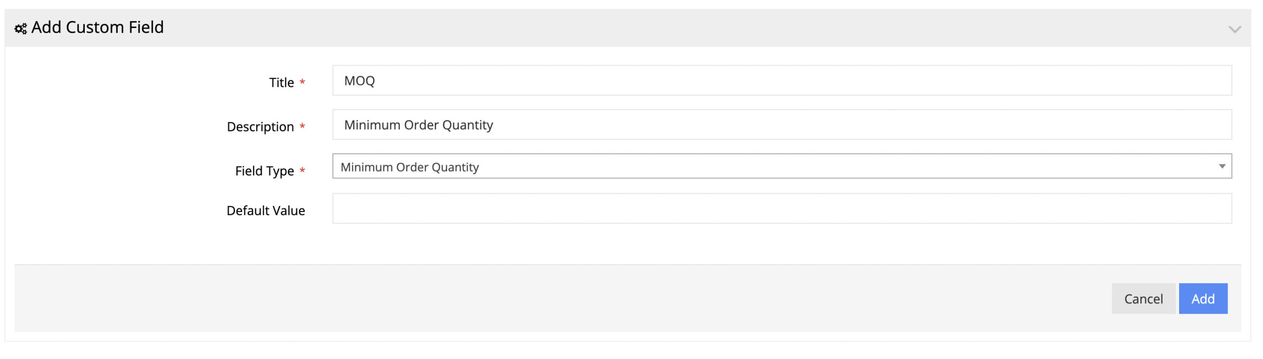Click the red asterisk next to Description
This screenshot has width=1263, height=359.
tap(302, 126)
